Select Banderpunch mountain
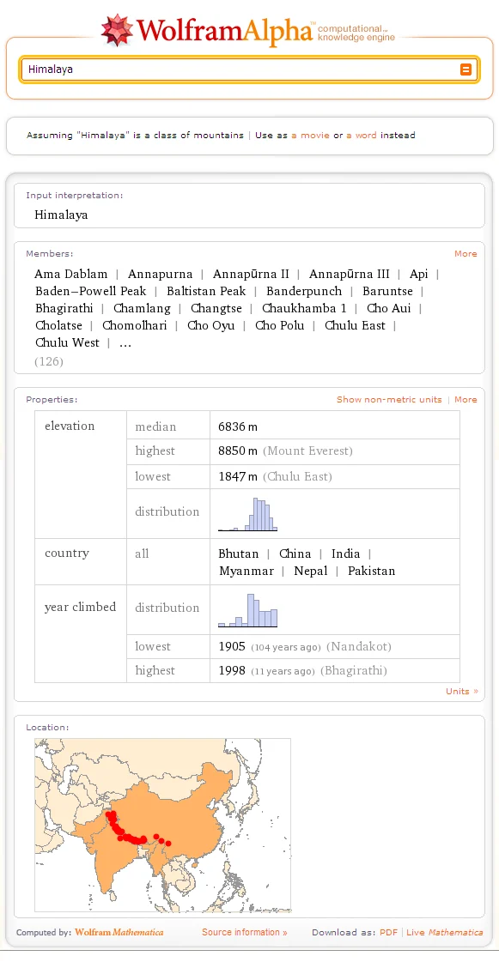This screenshot has height=968, width=499. pos(304,292)
